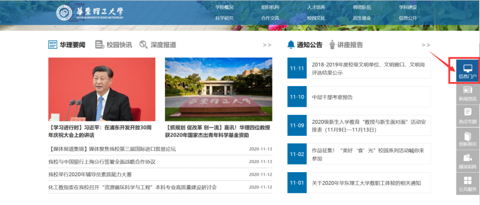
Task: Open 热点专题 sidebar icon
Action: tap(468, 116)
